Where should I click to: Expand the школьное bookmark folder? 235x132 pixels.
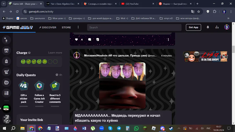coord(38,18)
